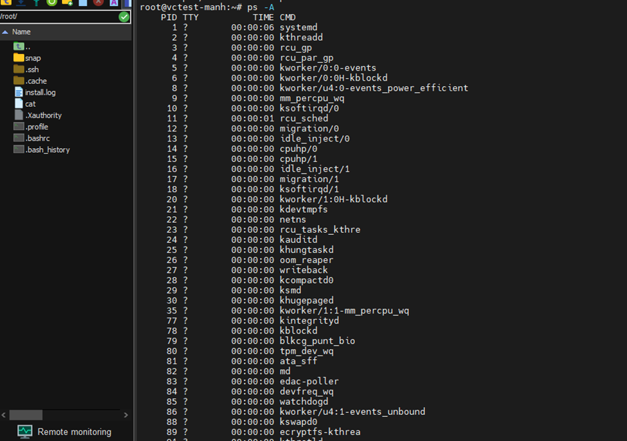Viewport: 627px width, 441px height.
Task: Select the .bash_history file
Action: [47, 149]
